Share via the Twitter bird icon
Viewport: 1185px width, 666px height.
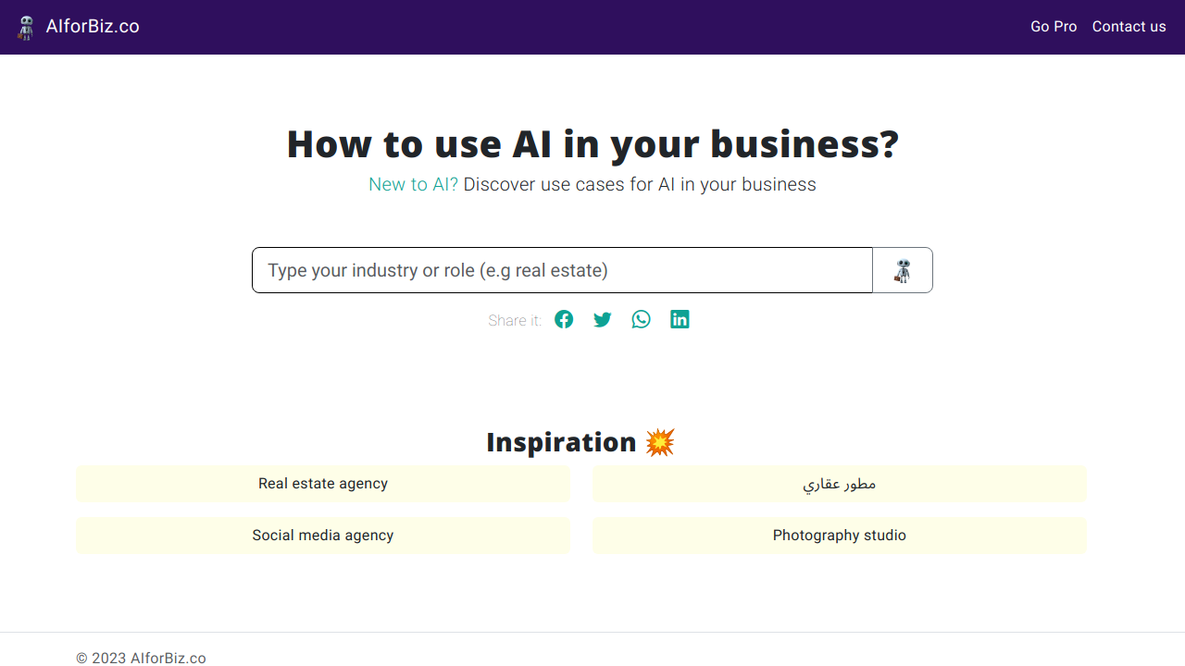click(x=603, y=319)
